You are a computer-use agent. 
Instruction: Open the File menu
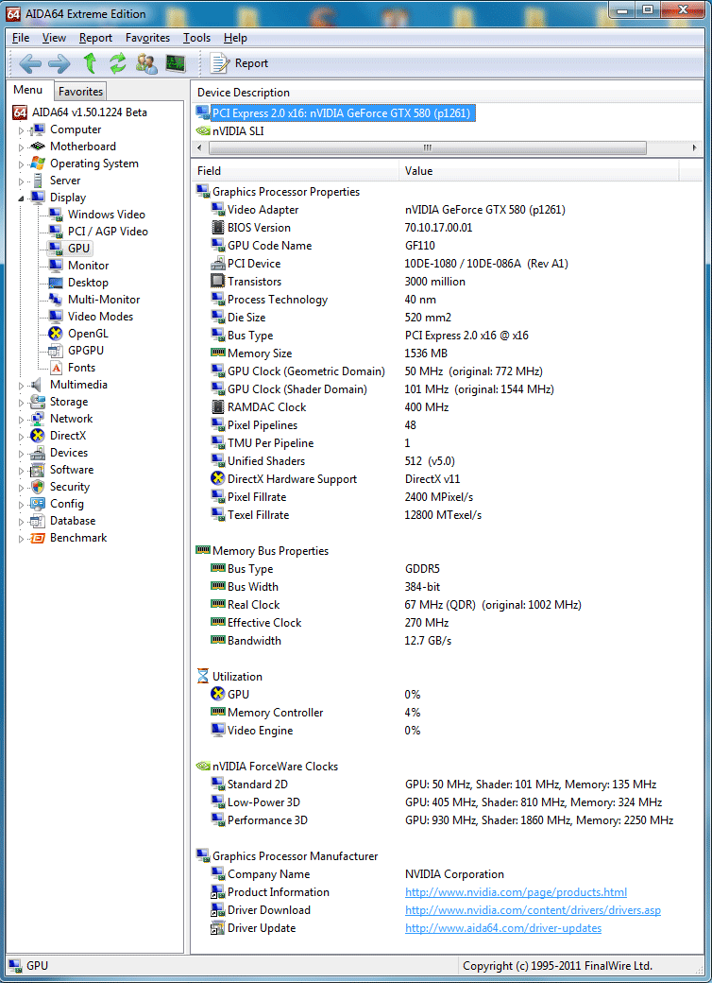tap(21, 38)
